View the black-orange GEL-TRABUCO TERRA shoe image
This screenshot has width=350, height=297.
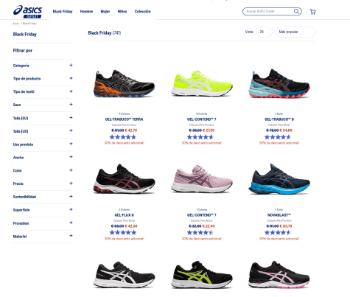tap(124, 83)
